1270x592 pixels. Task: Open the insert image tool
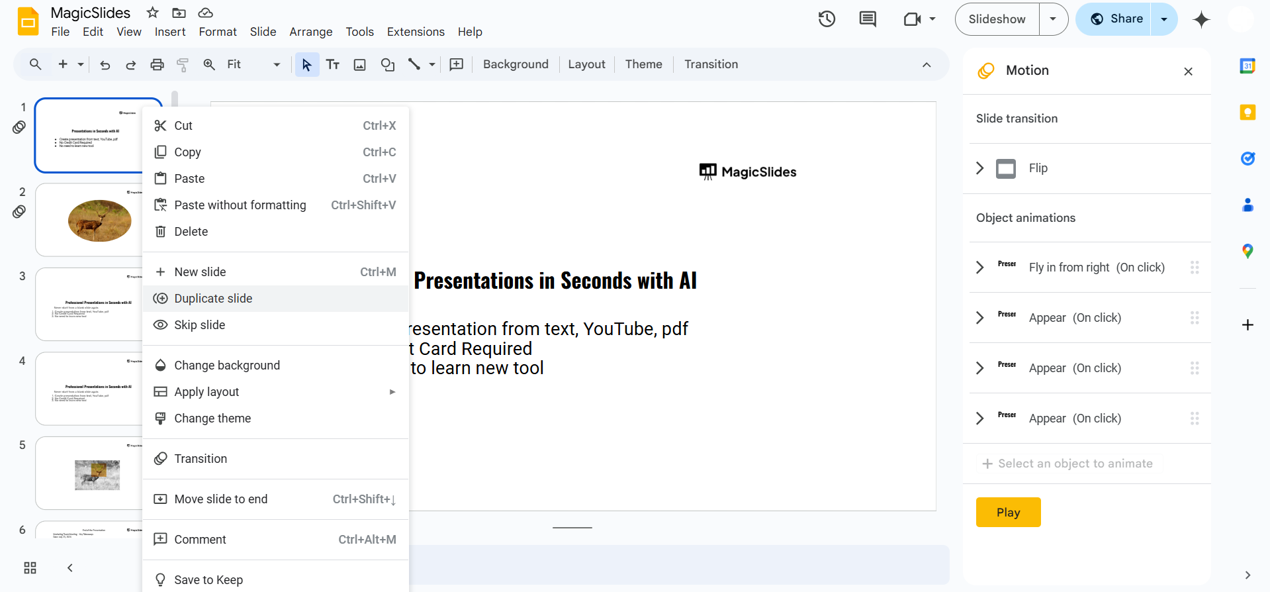click(360, 65)
